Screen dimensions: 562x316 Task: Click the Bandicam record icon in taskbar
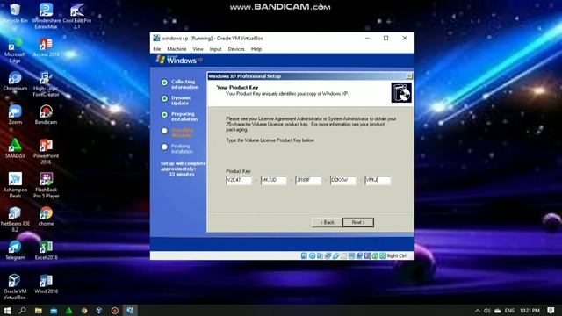tap(115, 310)
